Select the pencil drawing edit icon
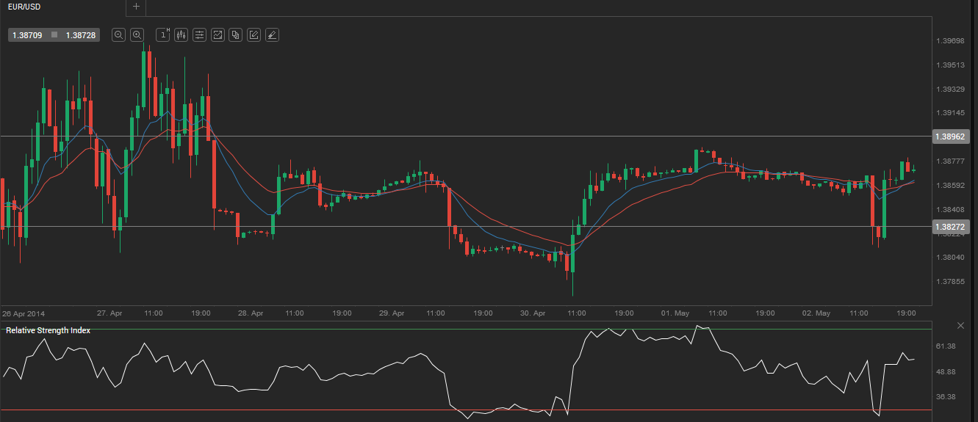Screen dimensions: 978x422 coord(254,34)
